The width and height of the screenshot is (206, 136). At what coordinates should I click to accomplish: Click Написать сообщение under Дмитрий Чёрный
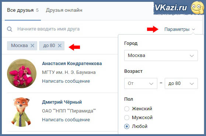click(x=66, y=119)
